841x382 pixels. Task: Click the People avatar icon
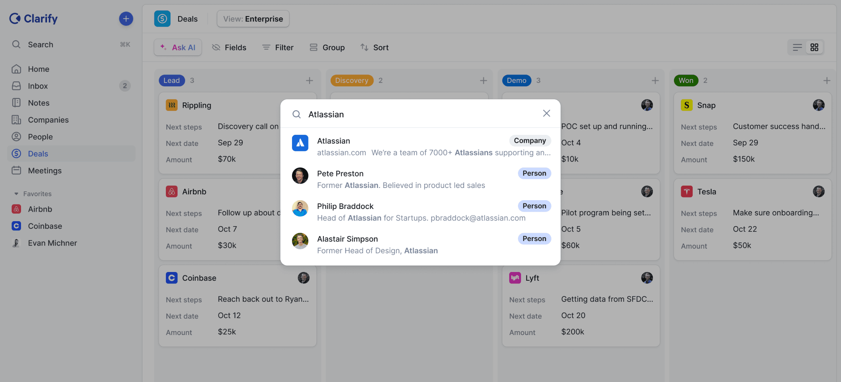coord(16,137)
